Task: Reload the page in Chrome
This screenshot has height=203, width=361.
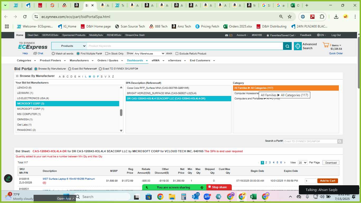Action: tap(25, 17)
